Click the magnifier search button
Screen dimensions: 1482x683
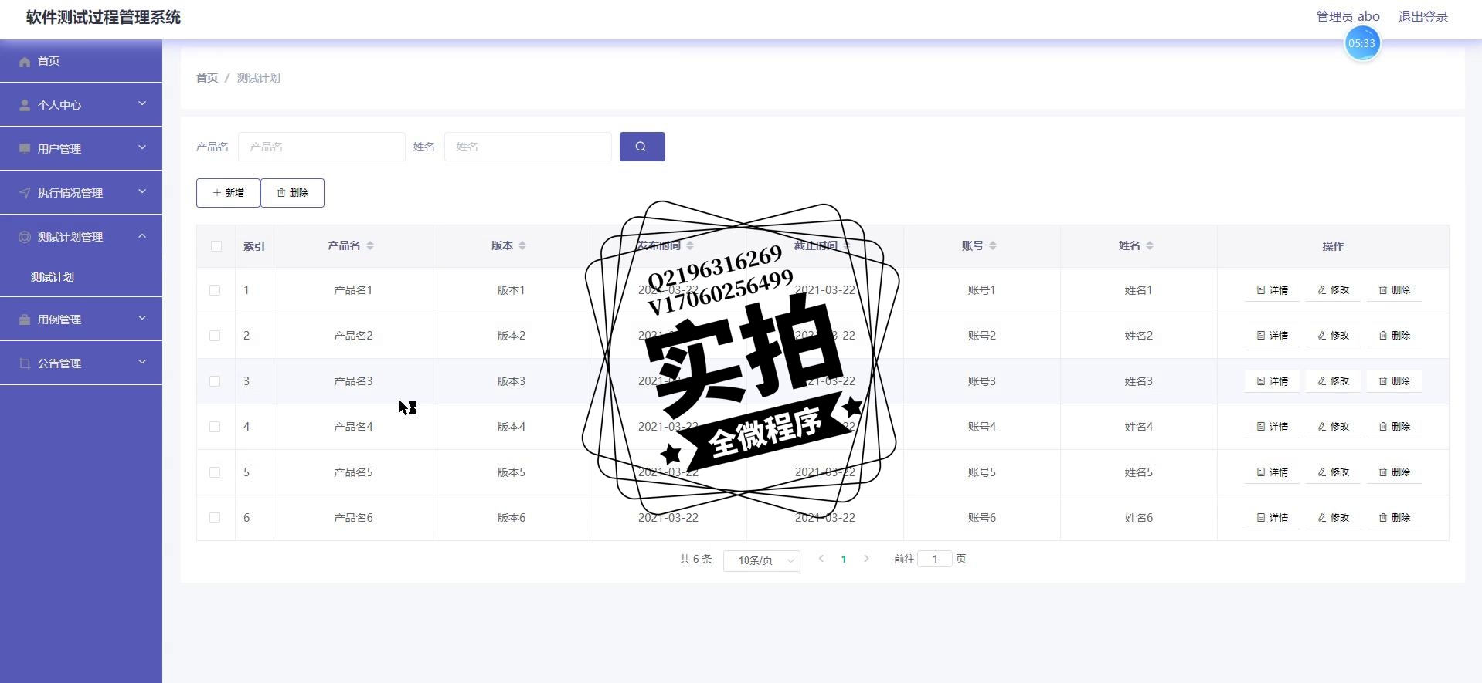click(642, 147)
